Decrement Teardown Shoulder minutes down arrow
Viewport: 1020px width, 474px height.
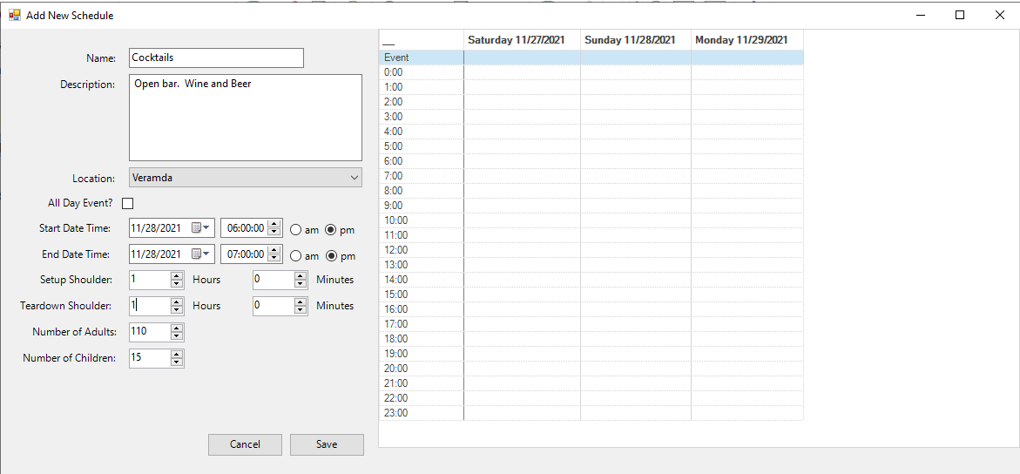coord(301,310)
